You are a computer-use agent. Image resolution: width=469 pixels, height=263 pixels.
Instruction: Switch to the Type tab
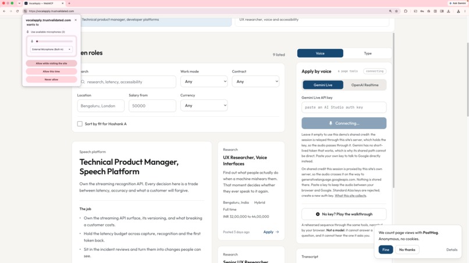point(368,53)
